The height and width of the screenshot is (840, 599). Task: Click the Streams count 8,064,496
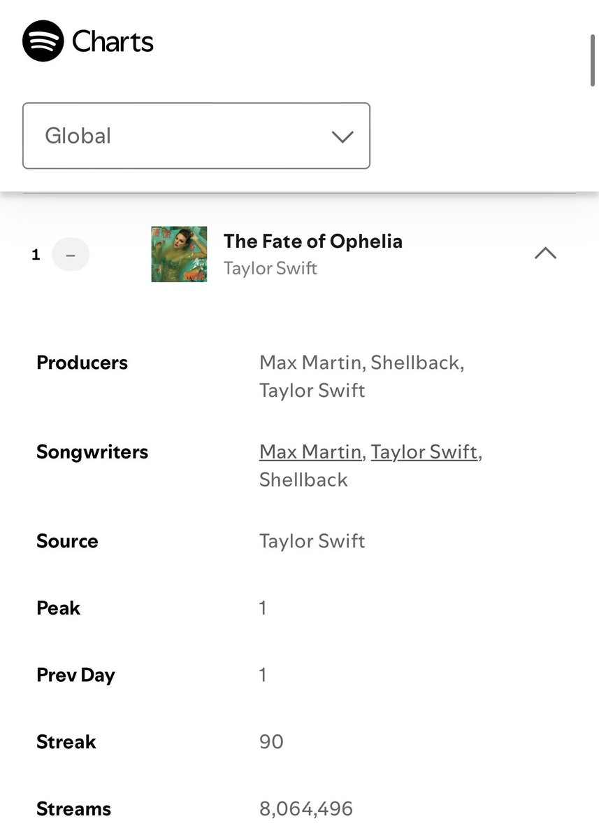tap(305, 809)
